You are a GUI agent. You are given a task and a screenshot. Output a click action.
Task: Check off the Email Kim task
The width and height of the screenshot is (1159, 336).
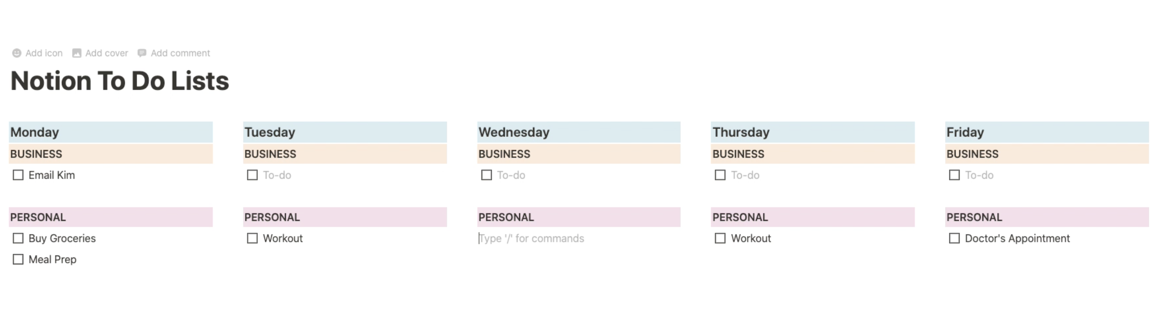(18, 175)
